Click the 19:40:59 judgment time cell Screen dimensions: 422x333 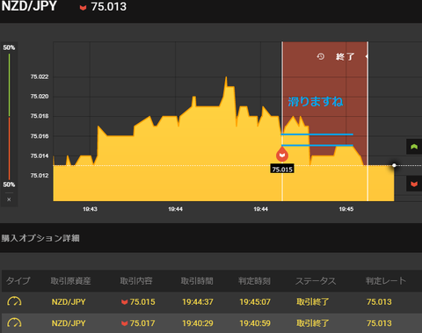click(255, 323)
